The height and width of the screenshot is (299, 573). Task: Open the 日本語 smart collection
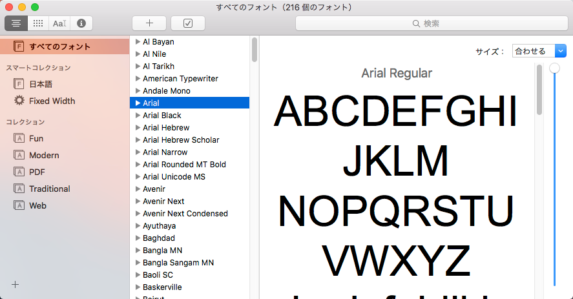click(41, 84)
